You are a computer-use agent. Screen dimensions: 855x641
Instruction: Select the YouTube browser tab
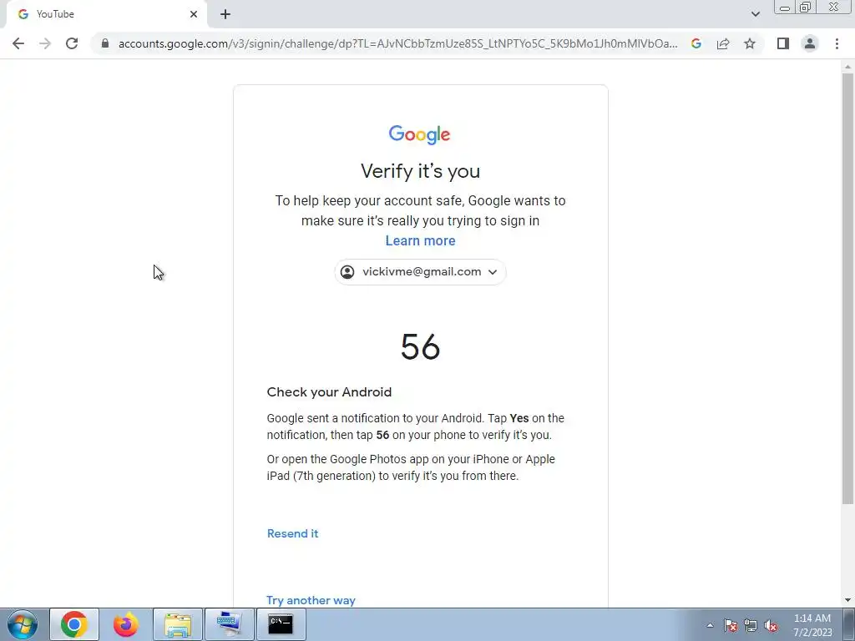[107, 14]
